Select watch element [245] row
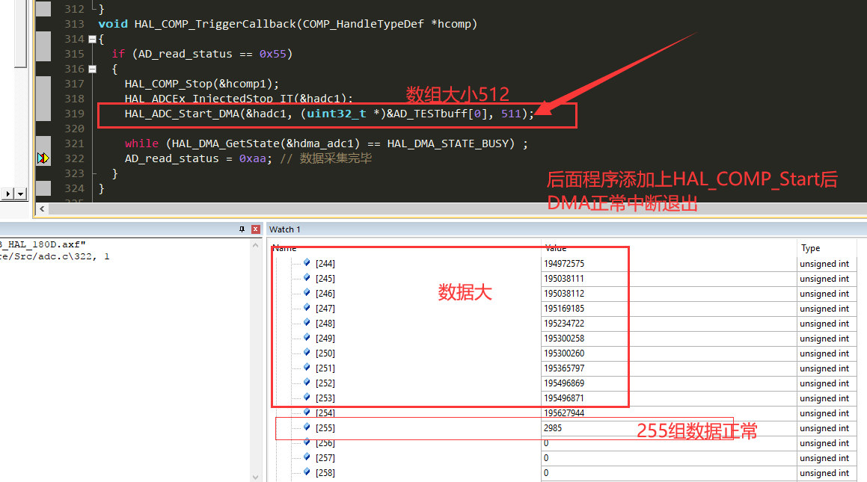Image resolution: width=867 pixels, height=482 pixels. (561, 278)
